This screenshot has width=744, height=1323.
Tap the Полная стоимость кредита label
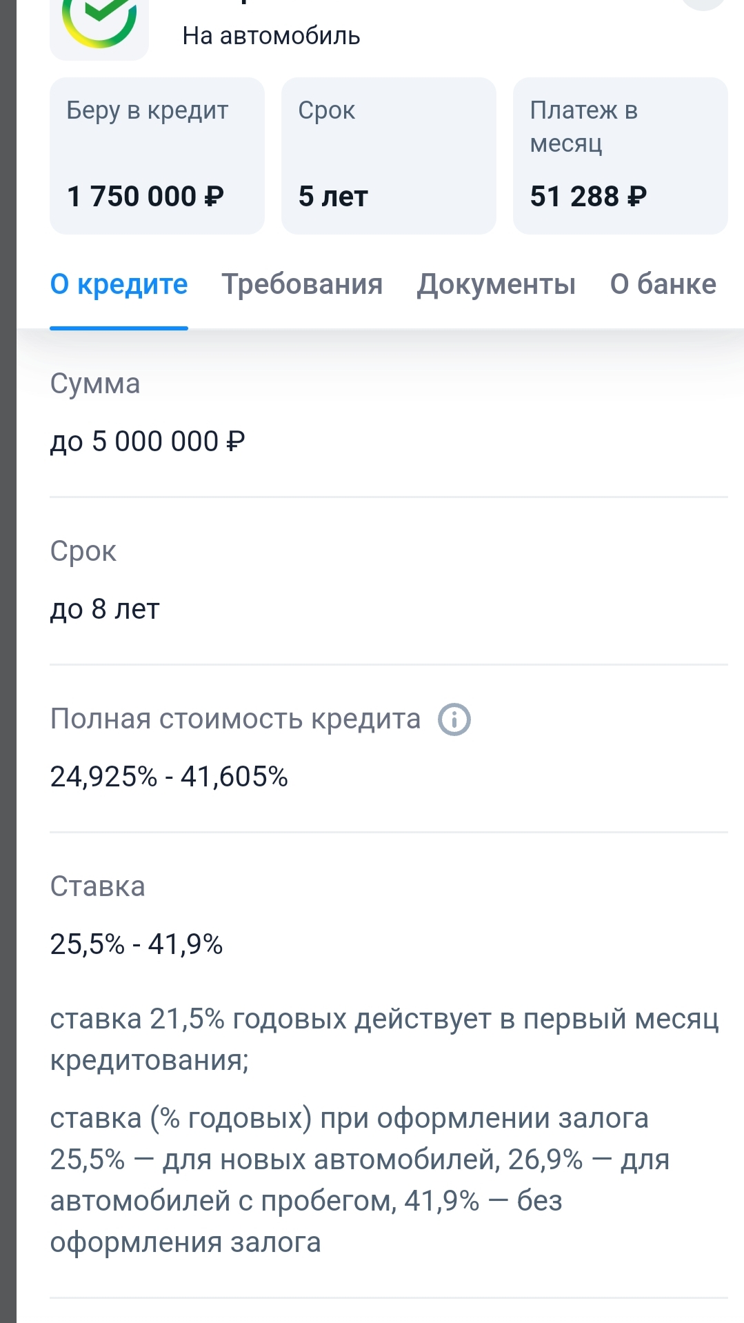235,719
